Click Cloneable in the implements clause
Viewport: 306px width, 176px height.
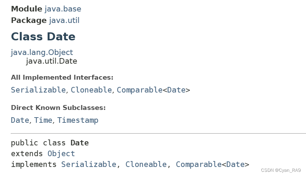pos(146,165)
